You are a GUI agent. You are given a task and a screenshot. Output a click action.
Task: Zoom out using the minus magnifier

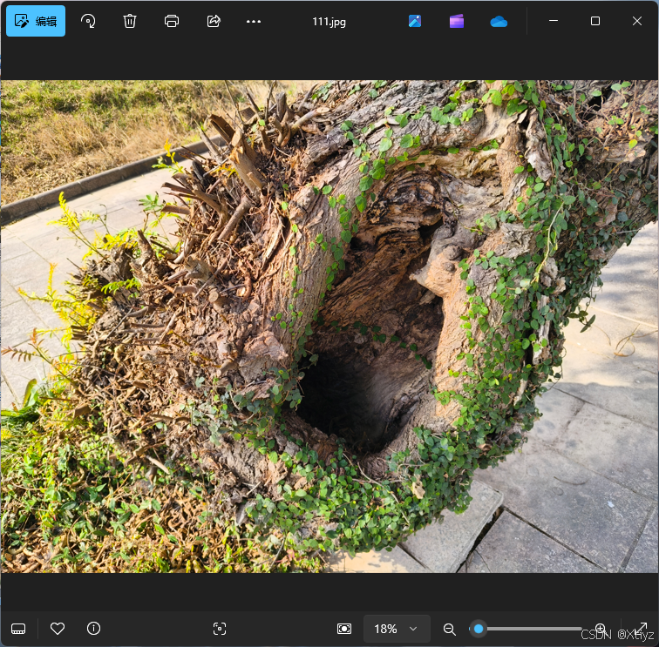[x=450, y=629]
